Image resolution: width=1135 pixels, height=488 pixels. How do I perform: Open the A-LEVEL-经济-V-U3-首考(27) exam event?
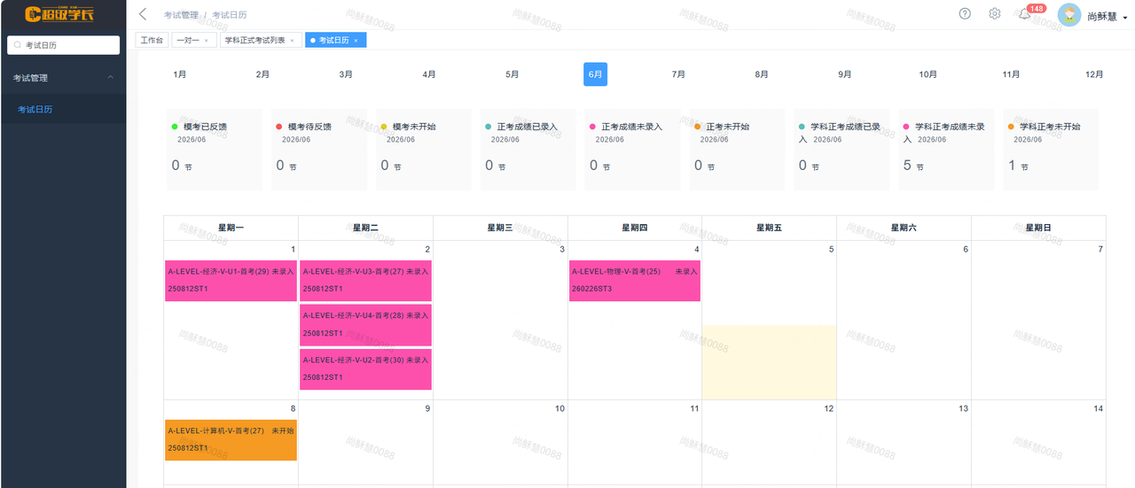point(365,281)
